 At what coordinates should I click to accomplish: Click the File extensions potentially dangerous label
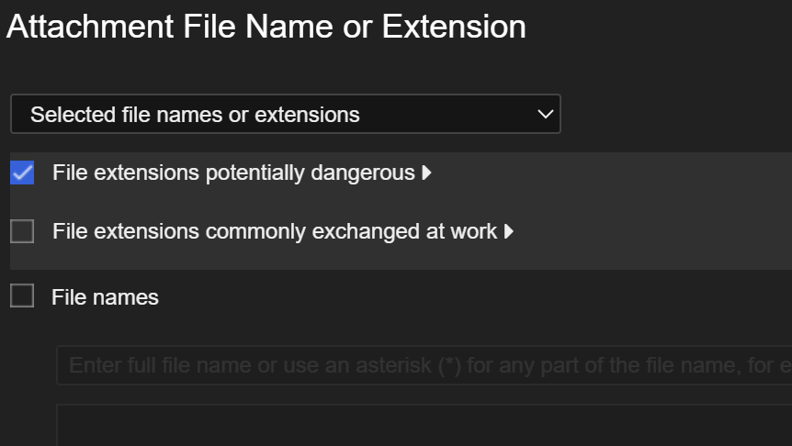coord(233,173)
